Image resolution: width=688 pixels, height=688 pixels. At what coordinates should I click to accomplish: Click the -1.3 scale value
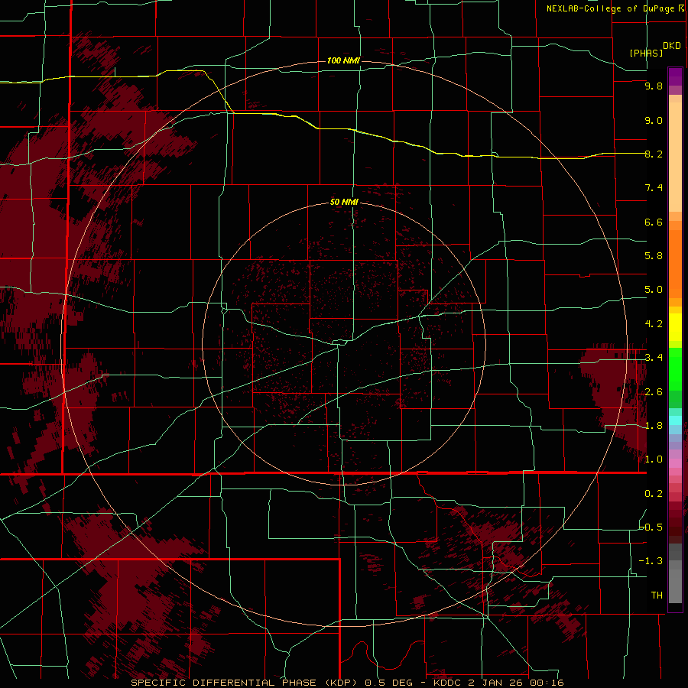(x=651, y=561)
